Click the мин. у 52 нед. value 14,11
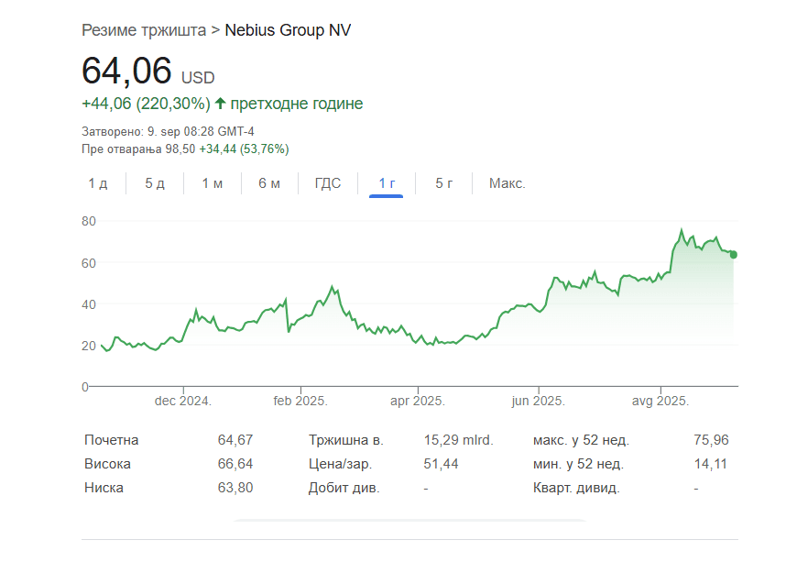The width and height of the screenshot is (786, 573). click(711, 464)
